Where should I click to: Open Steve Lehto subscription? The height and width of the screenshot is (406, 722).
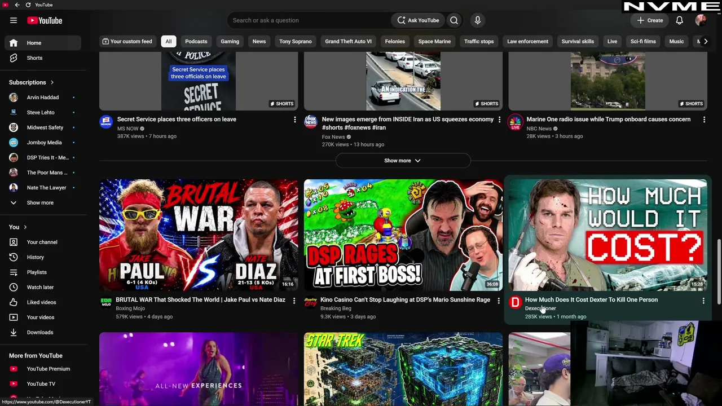43,113
